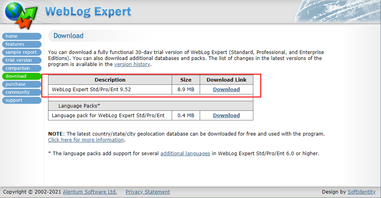Click here for more information link

[x=86, y=140]
